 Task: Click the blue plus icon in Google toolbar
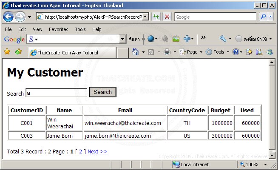187,39
